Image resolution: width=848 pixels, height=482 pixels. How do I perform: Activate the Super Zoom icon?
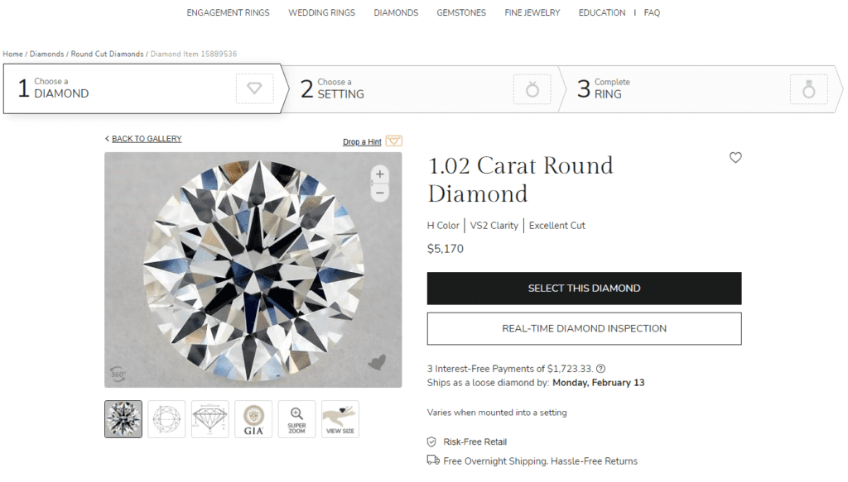click(296, 419)
